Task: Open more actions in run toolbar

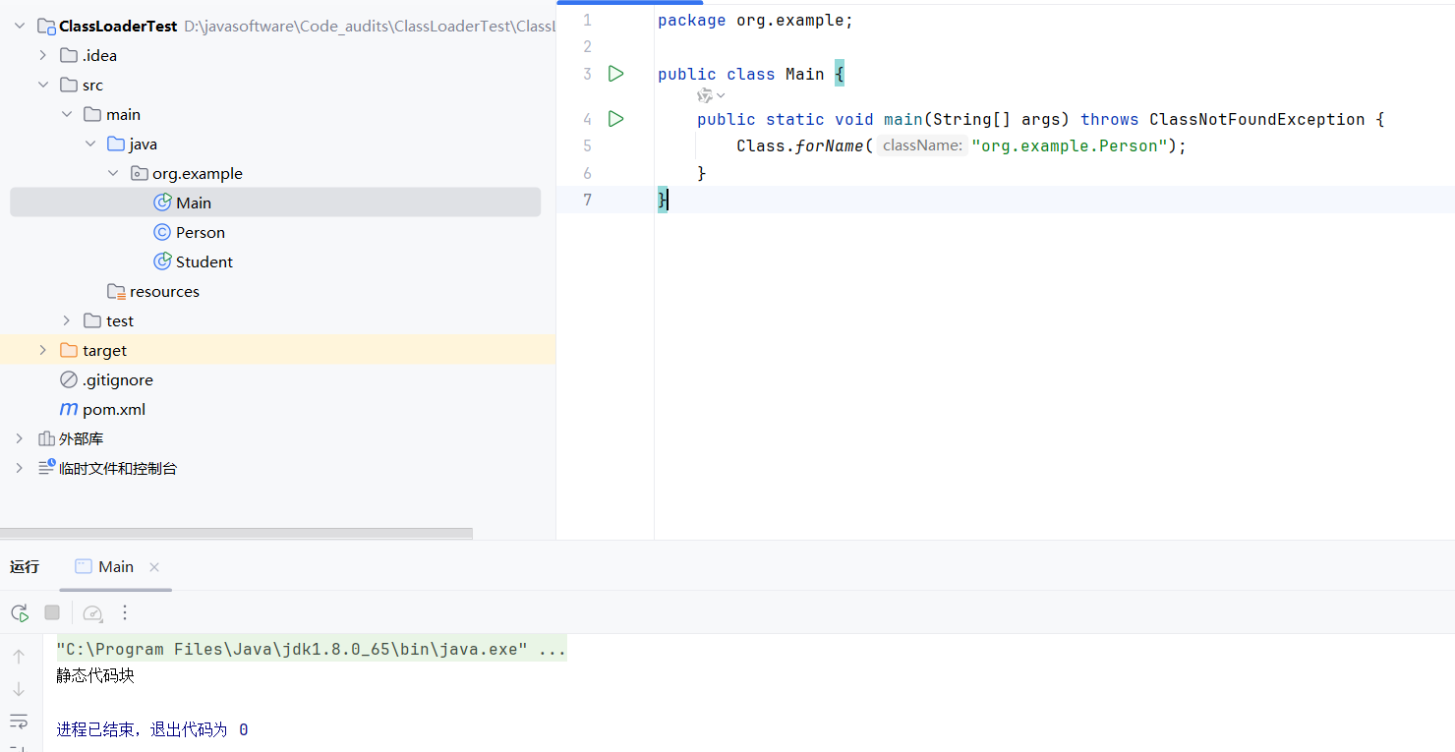Action: (125, 612)
